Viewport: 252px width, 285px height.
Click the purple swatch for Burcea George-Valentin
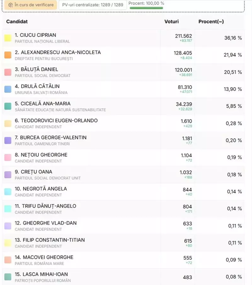tap(8, 140)
